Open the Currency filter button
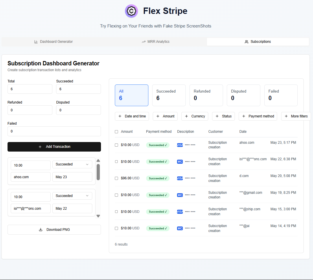This screenshot has height=280, width=313. coord(195,116)
